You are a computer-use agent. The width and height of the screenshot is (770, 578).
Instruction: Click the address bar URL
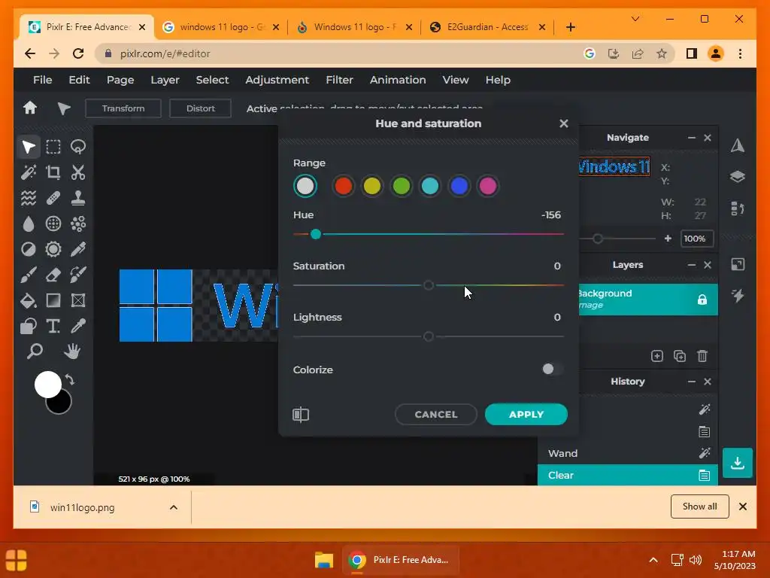point(165,53)
